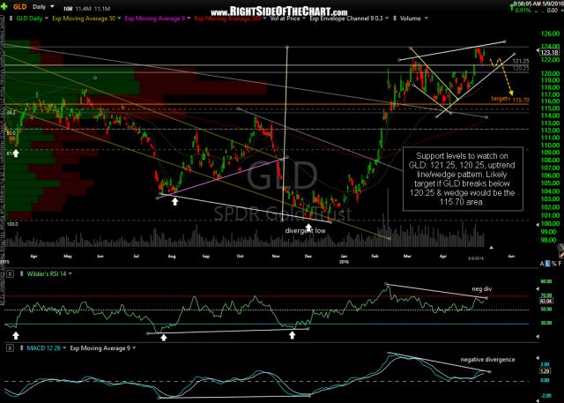The height and width of the screenshot is (403, 564).
Task: Click left arrow at bottom of RSI panel
Action: coord(538,337)
